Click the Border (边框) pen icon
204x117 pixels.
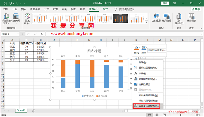[x=143, y=48]
